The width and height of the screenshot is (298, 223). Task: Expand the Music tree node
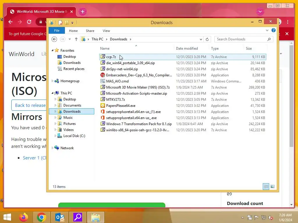[x=55, y=117]
